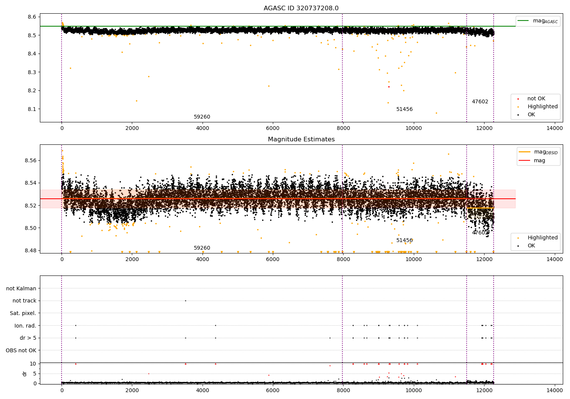This screenshot has width=570, height=399.
Task: Click the '8.2' y-axis tick label
Action: pyautogui.click(x=32, y=91)
